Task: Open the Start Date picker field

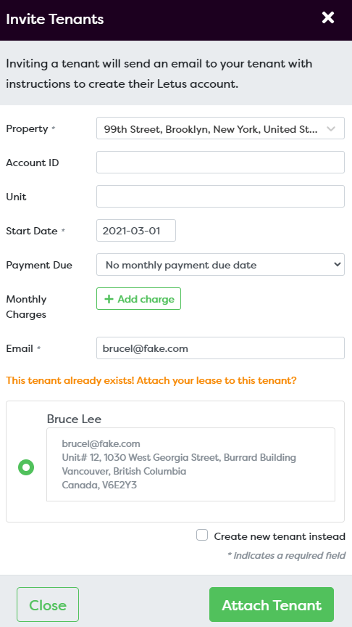Action: point(136,230)
